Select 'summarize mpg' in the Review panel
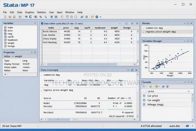The height and width of the screenshot is (131, 196). point(154,28)
